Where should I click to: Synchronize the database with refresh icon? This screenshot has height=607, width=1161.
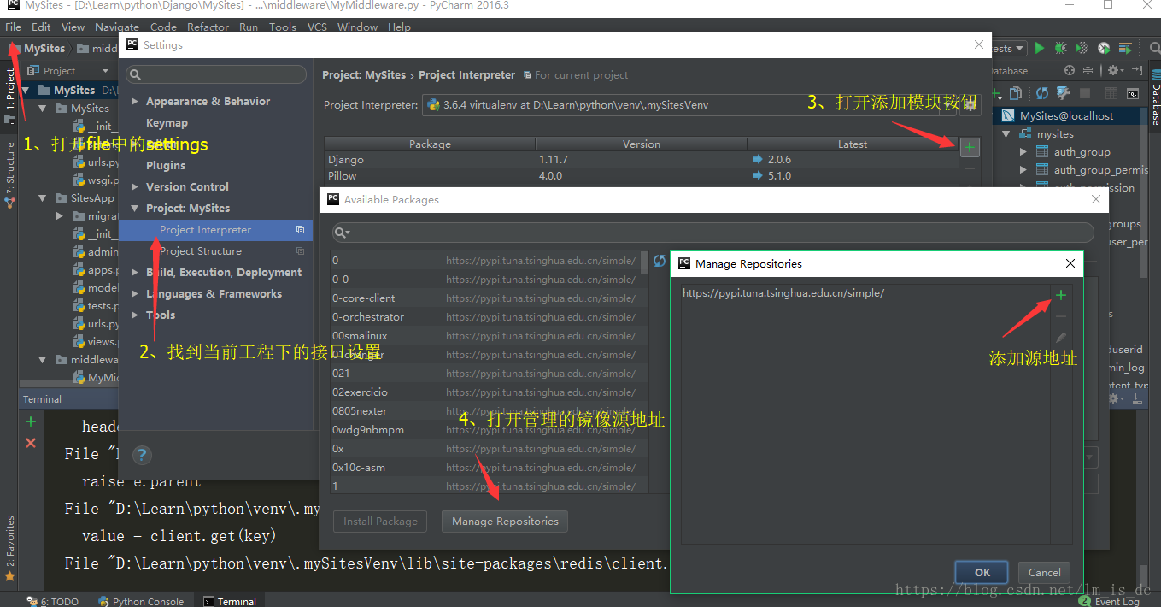pos(1042,93)
